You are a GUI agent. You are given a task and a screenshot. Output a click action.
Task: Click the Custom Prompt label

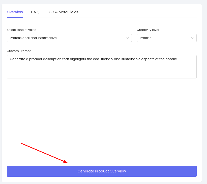click(x=19, y=51)
